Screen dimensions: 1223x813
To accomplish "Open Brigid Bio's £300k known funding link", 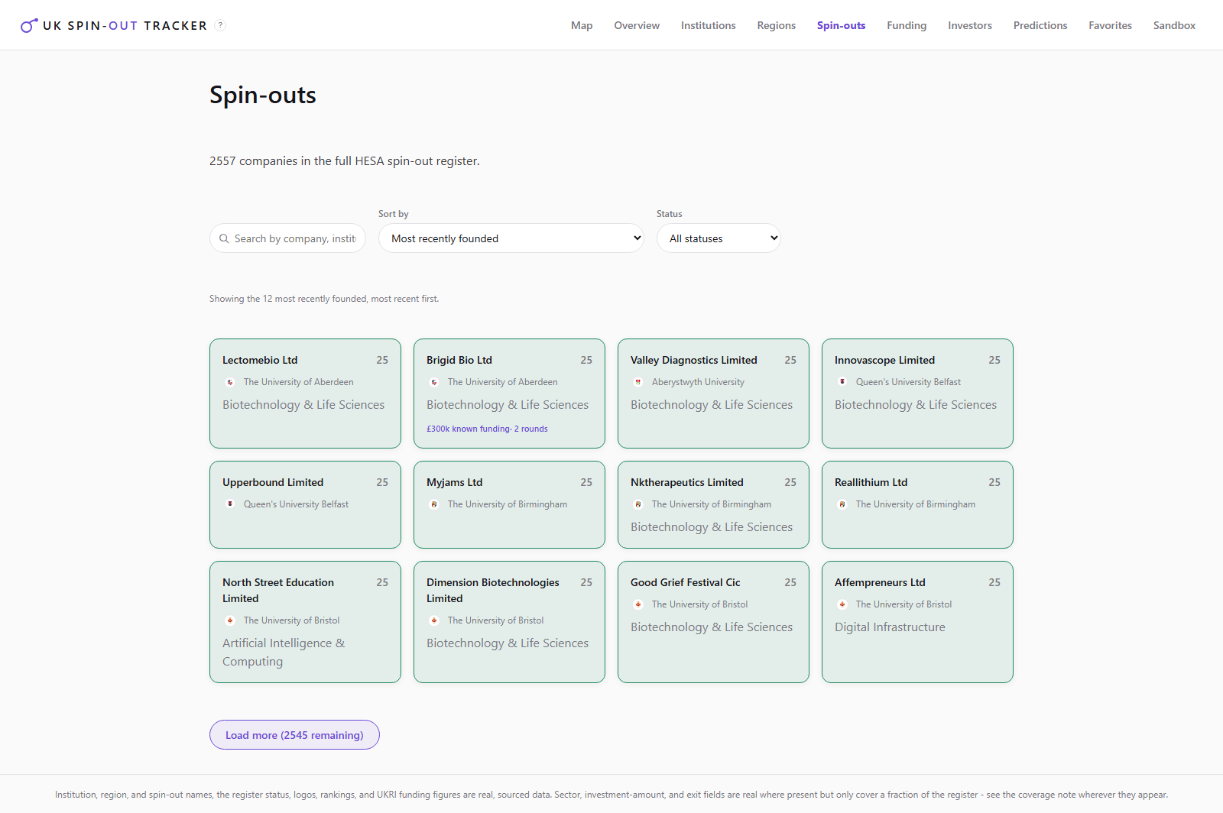I will (x=487, y=429).
